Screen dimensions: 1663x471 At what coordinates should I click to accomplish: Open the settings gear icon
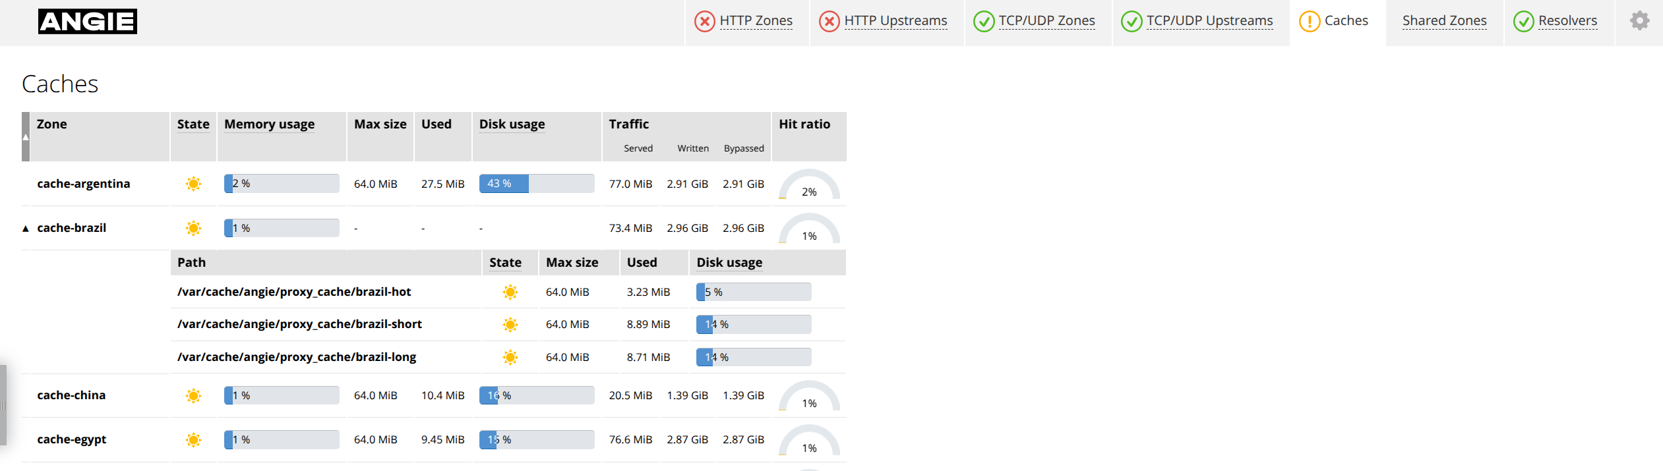pos(1639,21)
